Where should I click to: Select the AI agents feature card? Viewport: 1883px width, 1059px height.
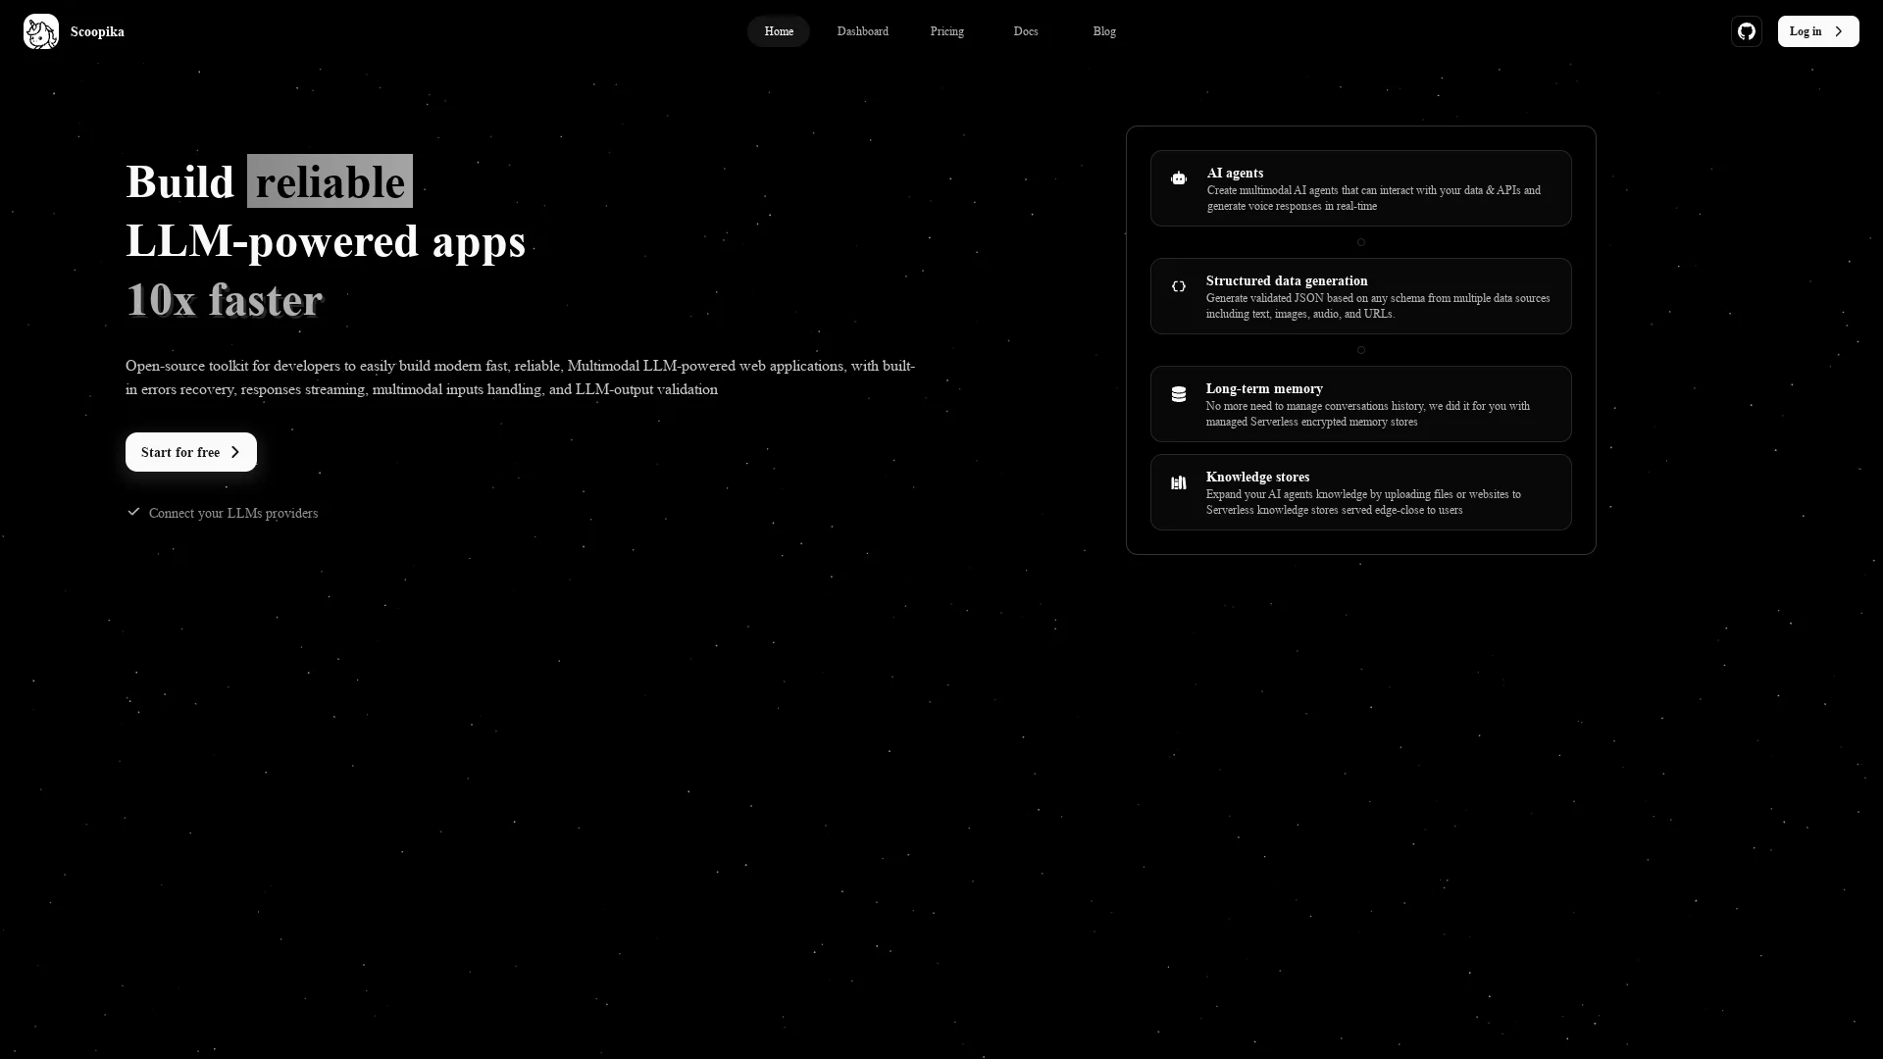[1361, 188]
